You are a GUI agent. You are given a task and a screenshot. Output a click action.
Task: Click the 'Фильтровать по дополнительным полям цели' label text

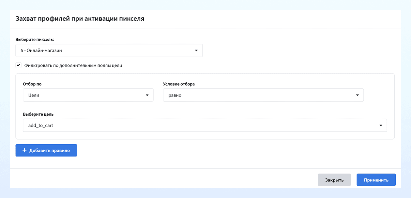coord(73,65)
